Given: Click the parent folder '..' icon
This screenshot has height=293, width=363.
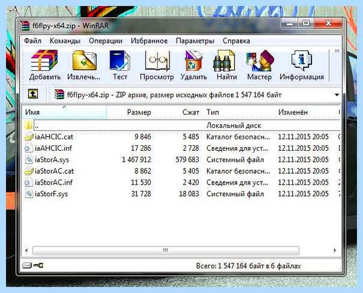Looking at the screenshot, I should (28, 125).
